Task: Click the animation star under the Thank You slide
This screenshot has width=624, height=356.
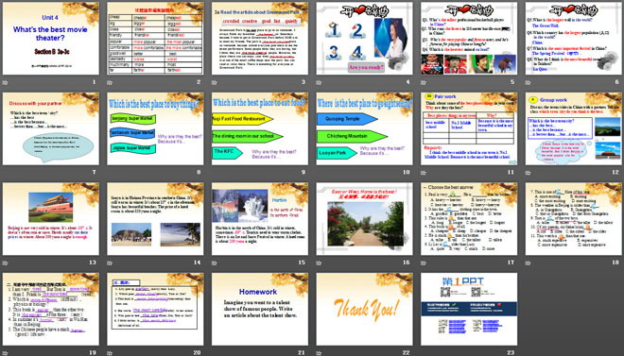Action: (319, 353)
